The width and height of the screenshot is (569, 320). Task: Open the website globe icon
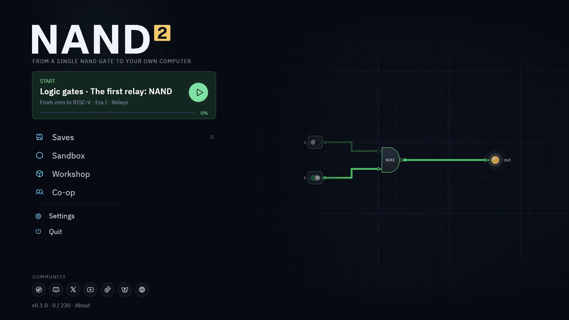point(142,289)
